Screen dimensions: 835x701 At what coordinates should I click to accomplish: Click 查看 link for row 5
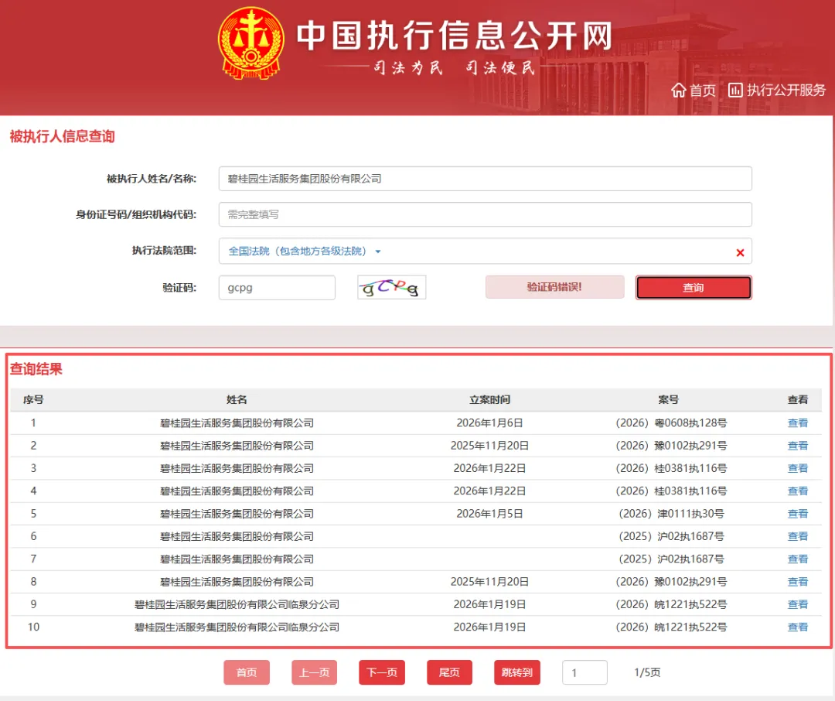click(x=798, y=513)
